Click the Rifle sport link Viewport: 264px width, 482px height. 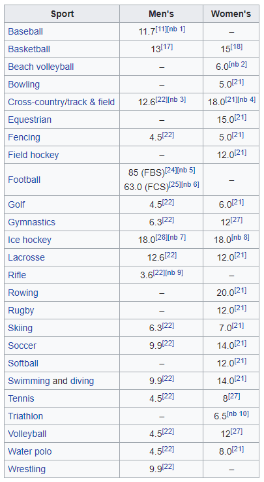17,275
